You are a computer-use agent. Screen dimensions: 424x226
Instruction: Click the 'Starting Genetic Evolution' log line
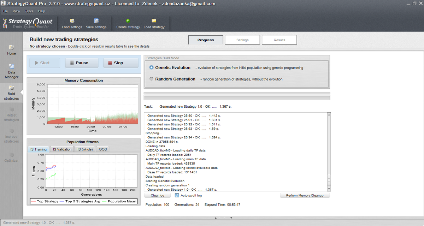(165, 181)
